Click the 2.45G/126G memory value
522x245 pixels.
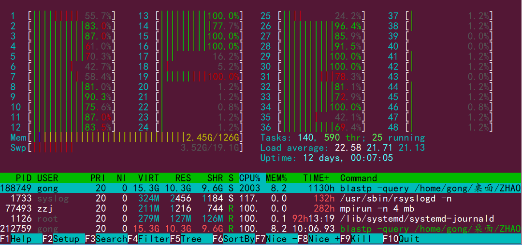coord(212,137)
